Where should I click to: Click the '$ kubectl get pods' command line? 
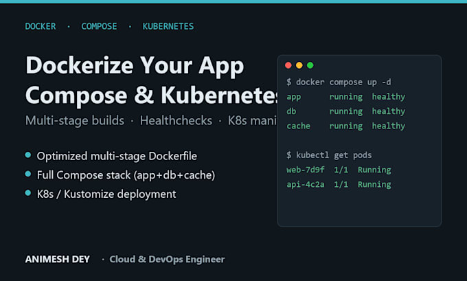329,155
